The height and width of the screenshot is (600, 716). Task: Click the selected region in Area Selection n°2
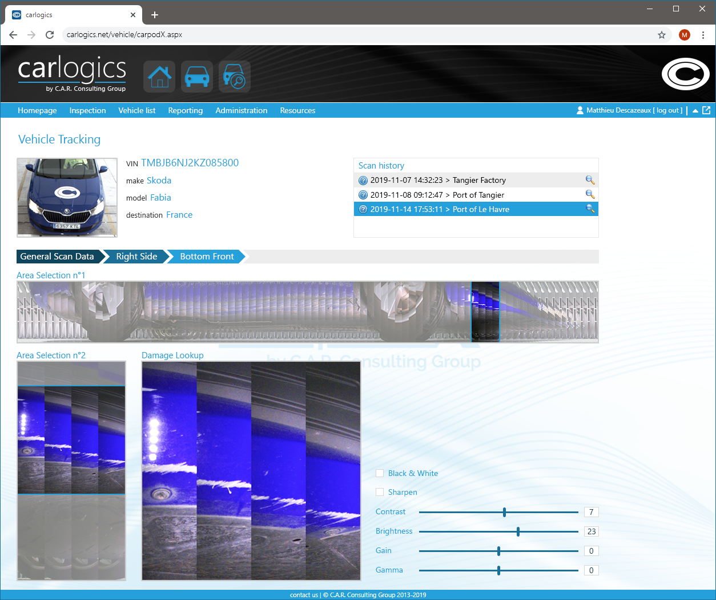click(x=71, y=440)
